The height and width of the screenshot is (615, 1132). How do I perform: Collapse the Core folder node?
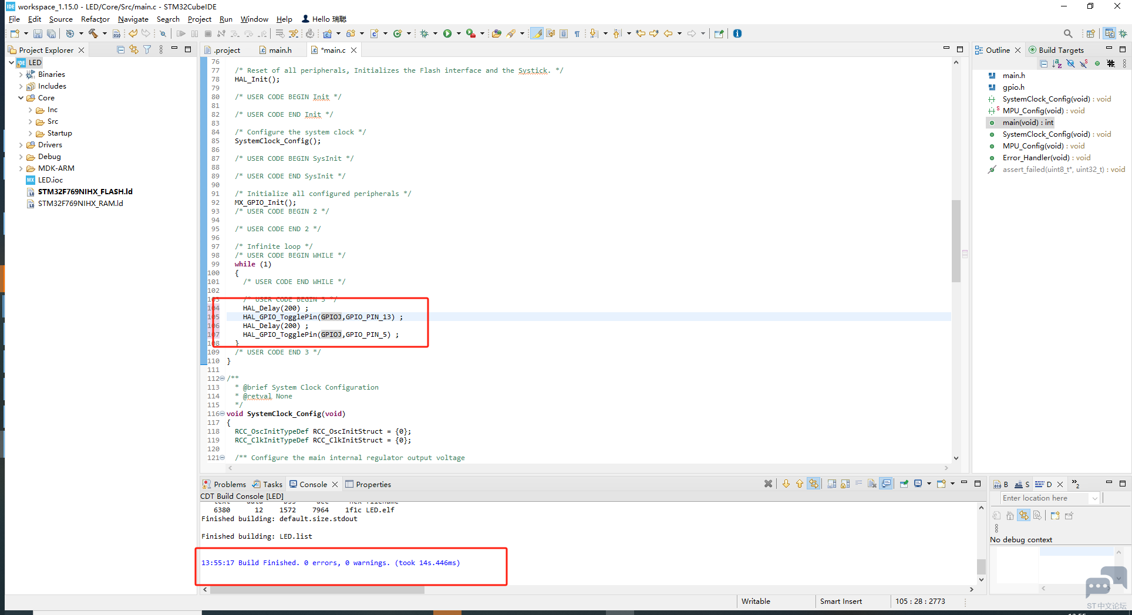pos(21,98)
